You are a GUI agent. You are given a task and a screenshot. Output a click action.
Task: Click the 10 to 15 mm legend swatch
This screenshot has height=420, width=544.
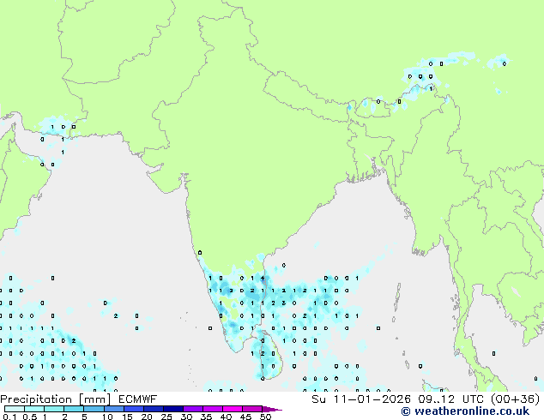coord(114,409)
